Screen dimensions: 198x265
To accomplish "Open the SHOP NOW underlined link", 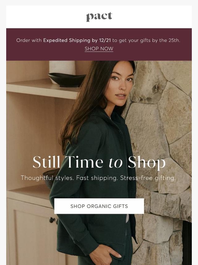I will coord(99,49).
